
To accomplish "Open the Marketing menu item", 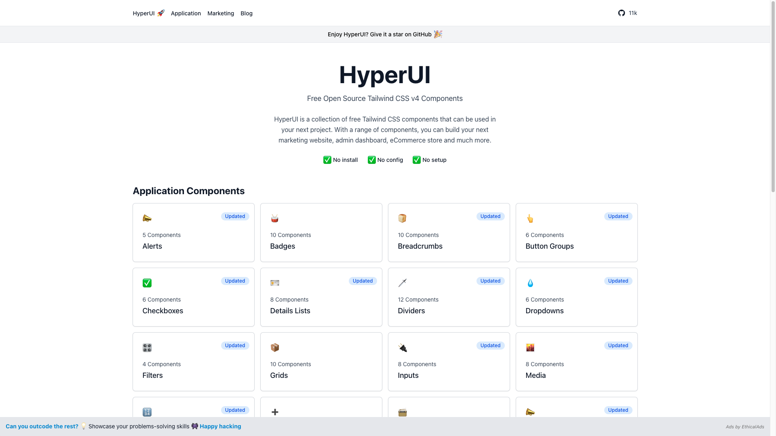I will pyautogui.click(x=220, y=13).
